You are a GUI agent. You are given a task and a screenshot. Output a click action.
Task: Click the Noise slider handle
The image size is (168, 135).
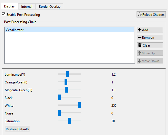(x=59, y=113)
